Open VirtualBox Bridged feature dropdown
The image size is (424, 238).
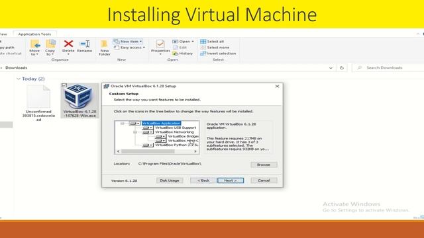(160, 137)
